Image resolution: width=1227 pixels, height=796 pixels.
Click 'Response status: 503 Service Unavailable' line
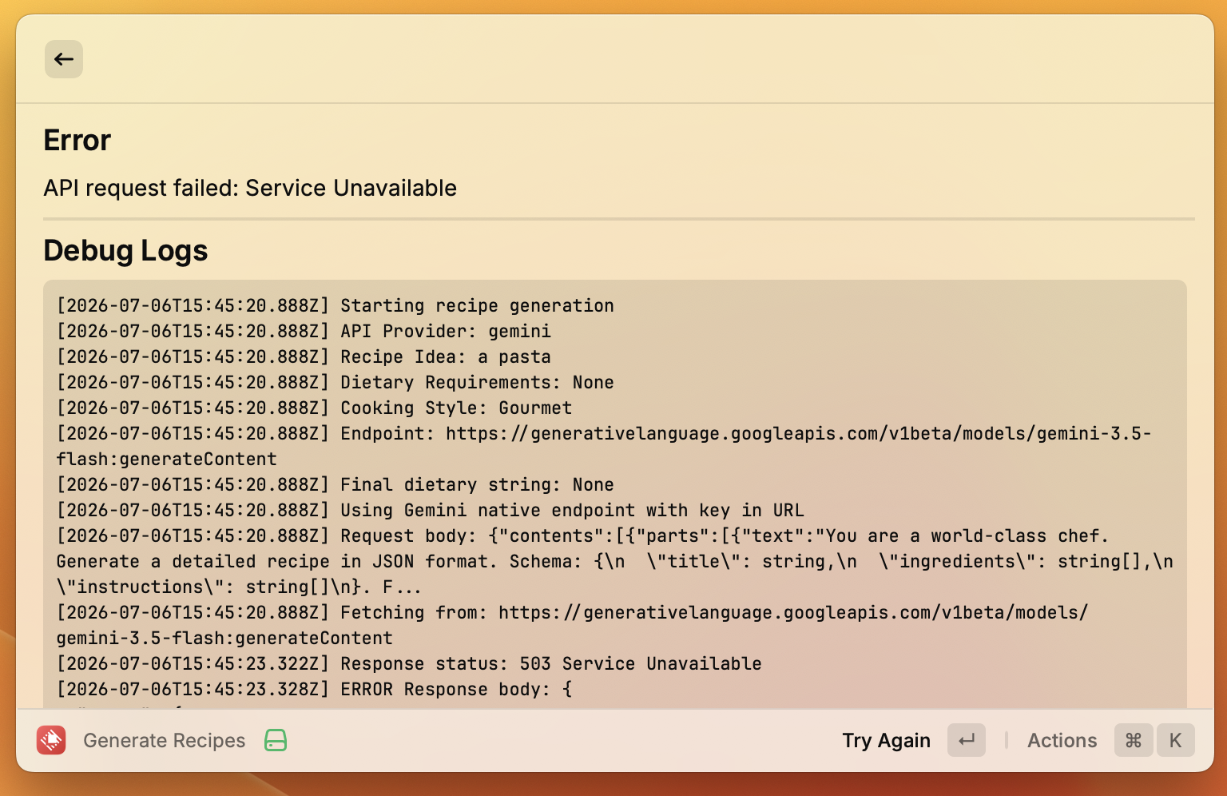click(x=409, y=663)
